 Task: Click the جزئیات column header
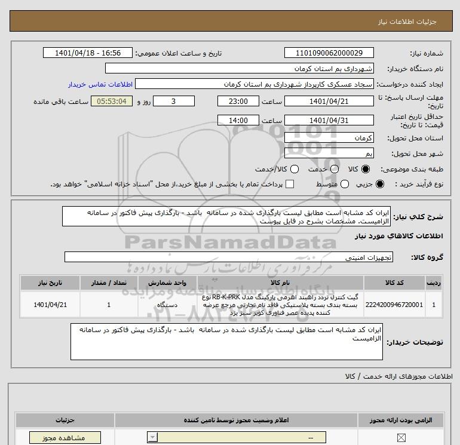[65, 420]
